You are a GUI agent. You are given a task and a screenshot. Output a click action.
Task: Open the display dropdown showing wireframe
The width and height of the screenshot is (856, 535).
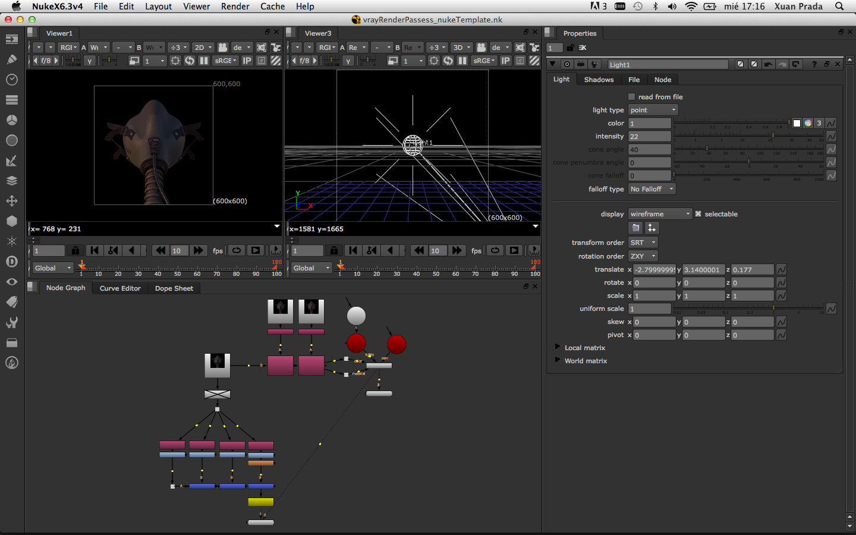pos(660,214)
